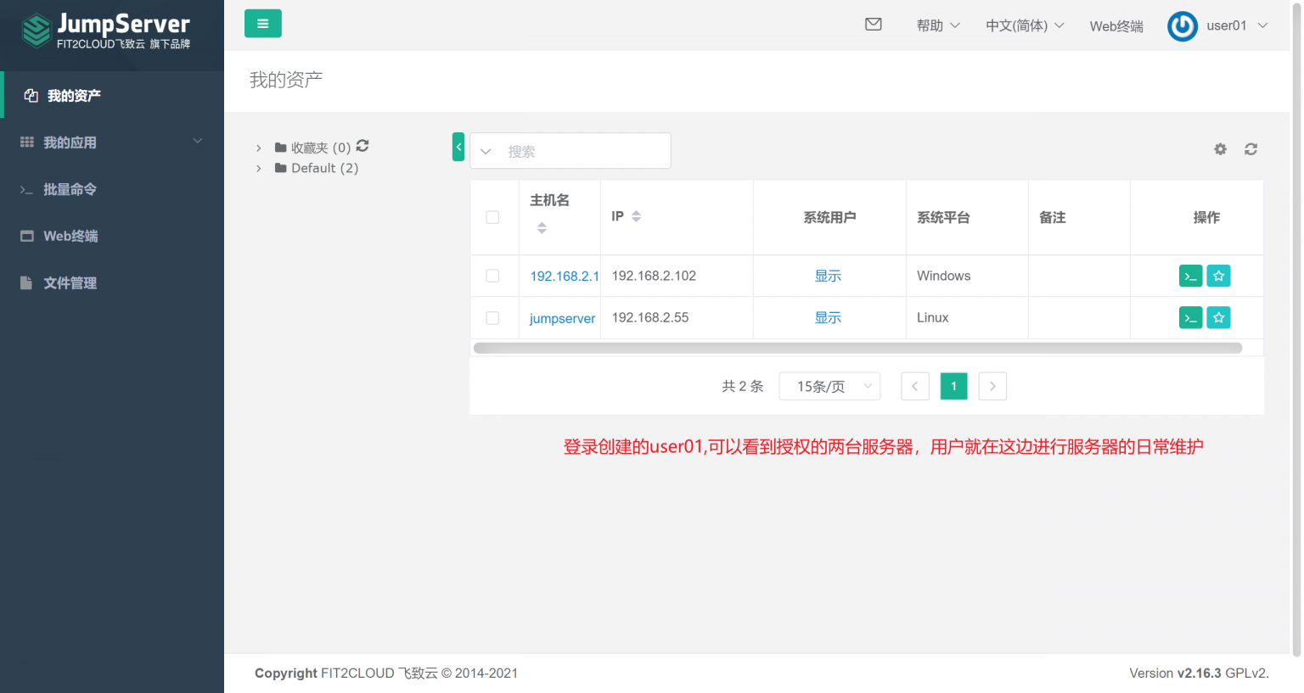Open Web终端 link in top bar
The width and height of the screenshot is (1304, 693).
click(1116, 26)
